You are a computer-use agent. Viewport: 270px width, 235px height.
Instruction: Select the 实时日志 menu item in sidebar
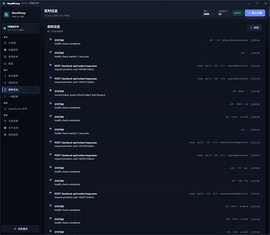point(20,90)
